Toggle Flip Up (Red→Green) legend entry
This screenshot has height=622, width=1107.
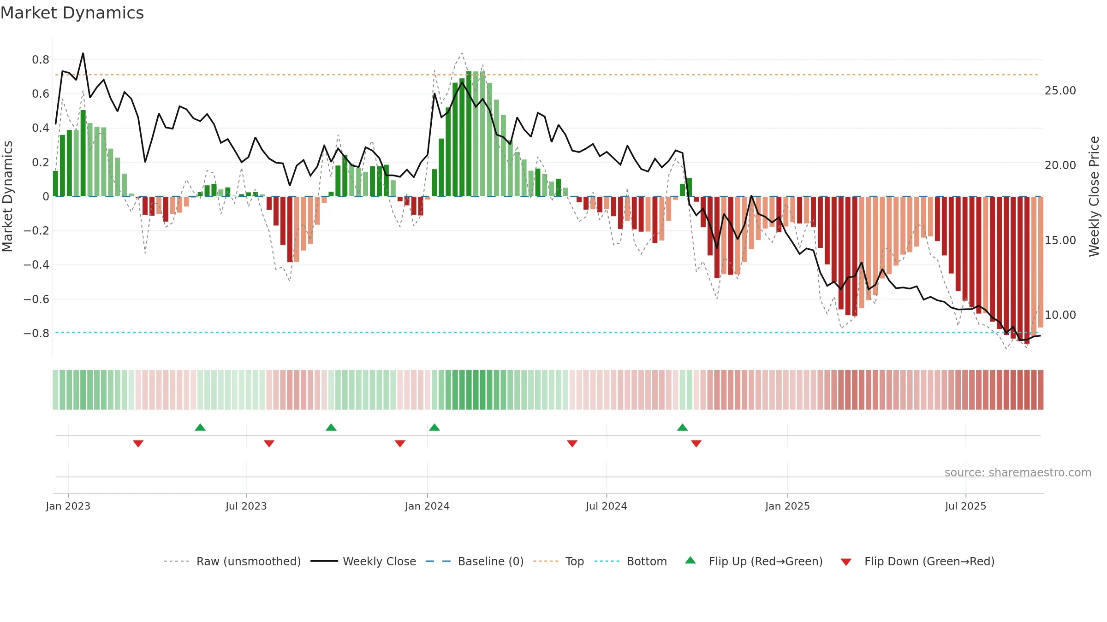pos(754,561)
